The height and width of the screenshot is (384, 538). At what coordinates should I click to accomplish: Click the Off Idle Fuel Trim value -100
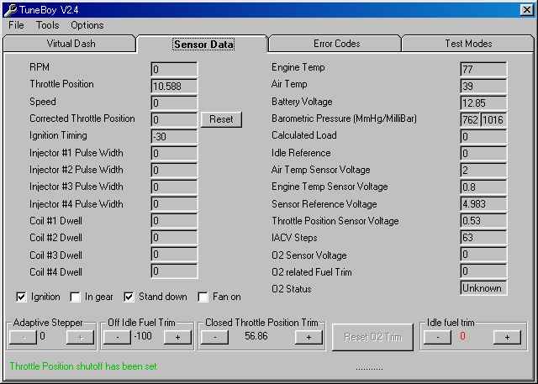[x=143, y=336]
